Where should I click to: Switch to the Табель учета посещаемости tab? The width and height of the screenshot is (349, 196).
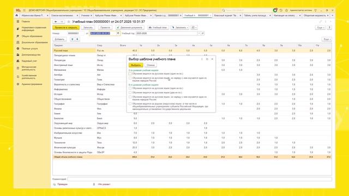tap(257, 16)
